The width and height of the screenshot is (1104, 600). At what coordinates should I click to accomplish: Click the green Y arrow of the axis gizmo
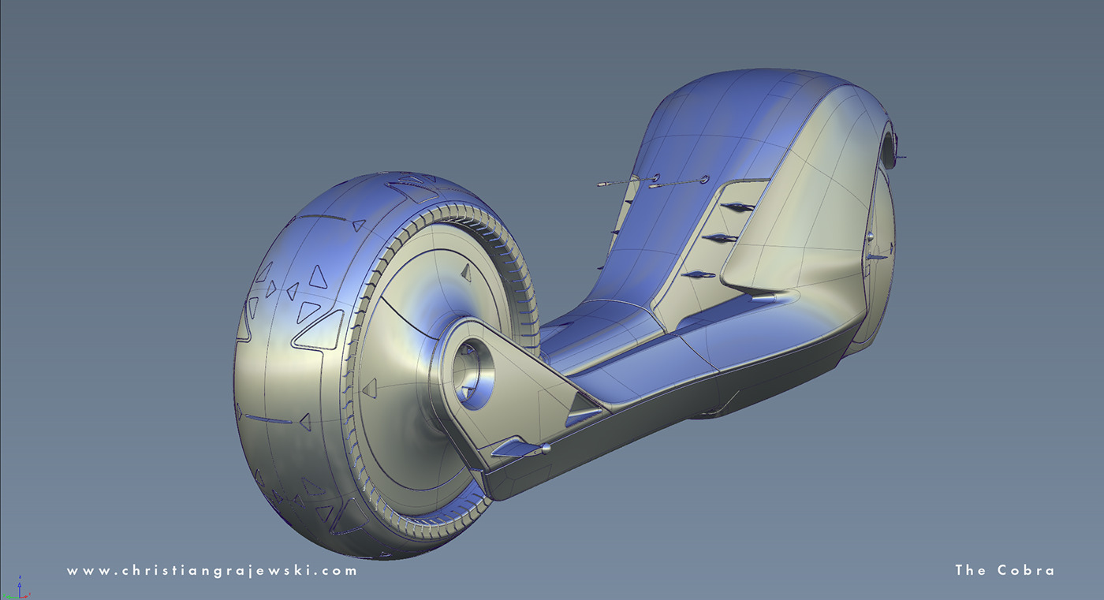pos(9,597)
